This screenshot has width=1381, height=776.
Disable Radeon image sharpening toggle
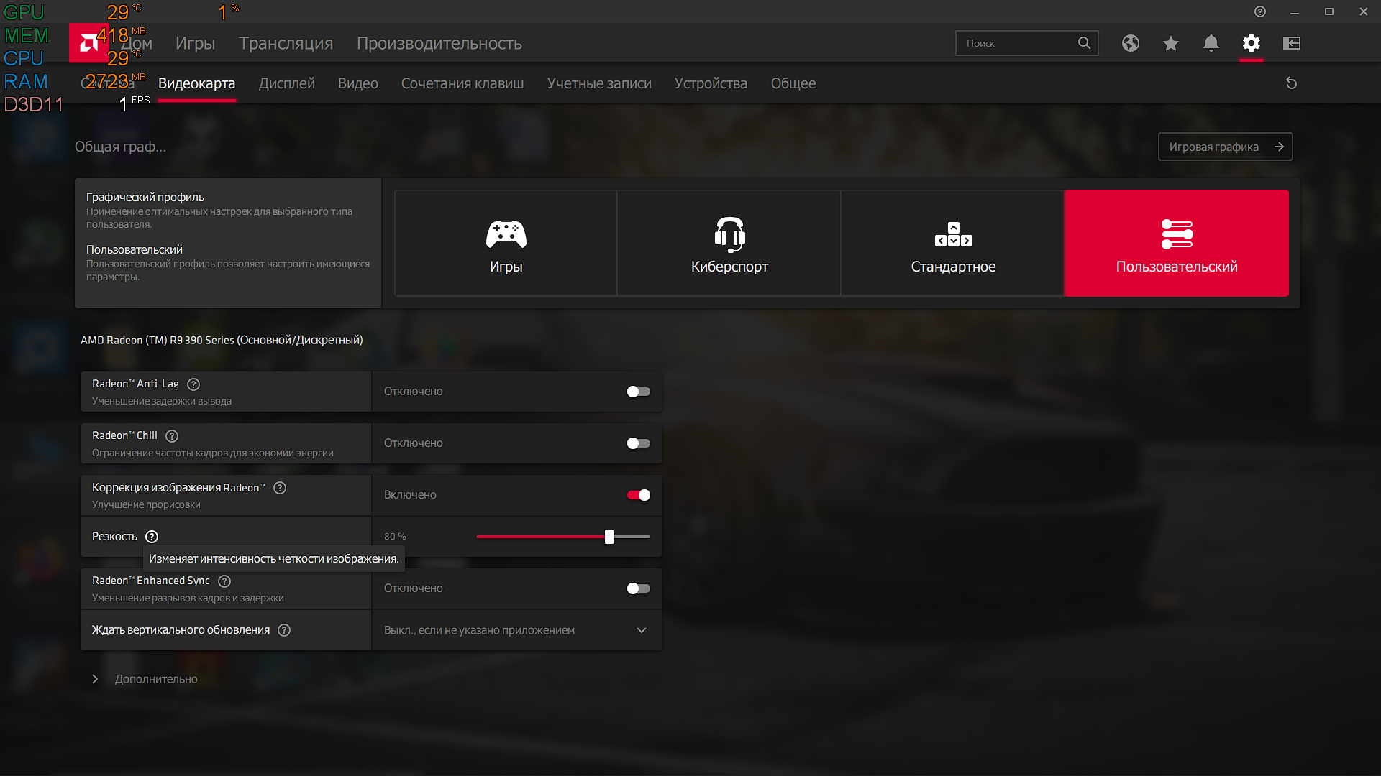[x=638, y=495]
